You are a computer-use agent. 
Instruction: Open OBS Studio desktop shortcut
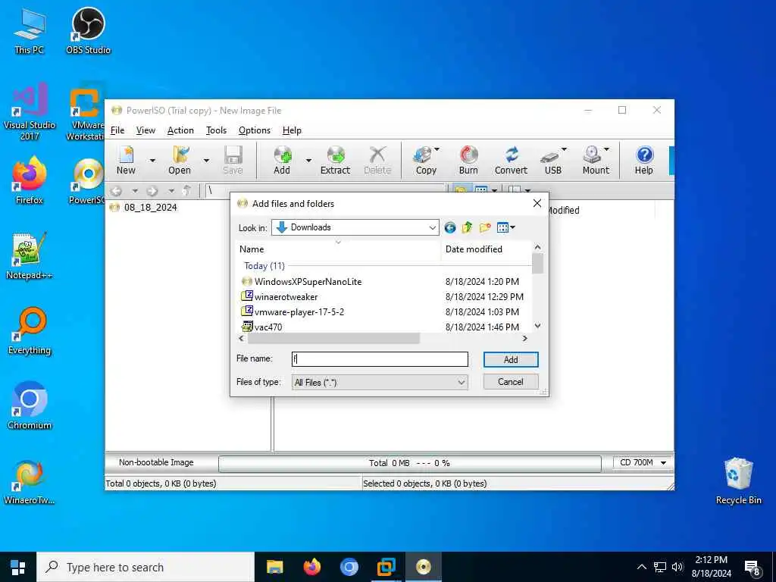[88, 30]
